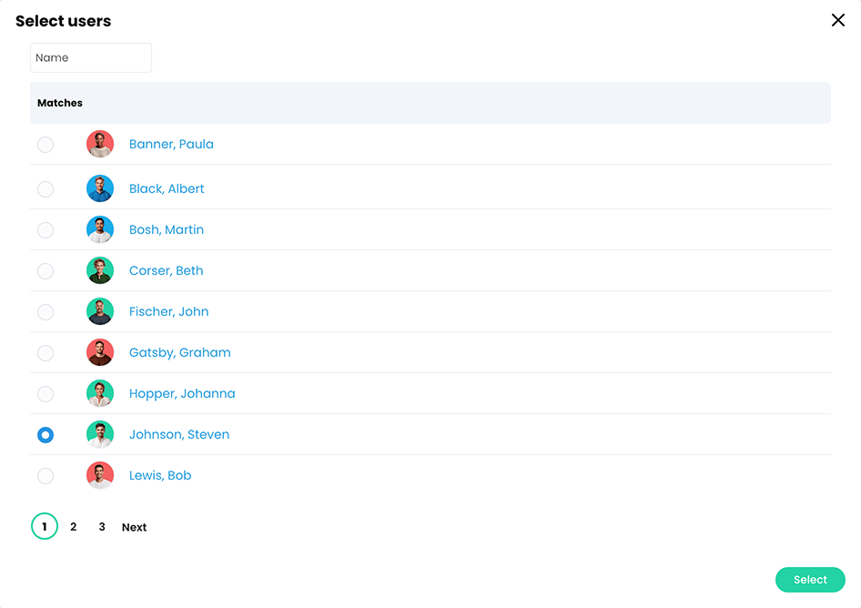Image resolution: width=861 pixels, height=608 pixels.
Task: Click Next to view more users
Action: [x=134, y=526]
